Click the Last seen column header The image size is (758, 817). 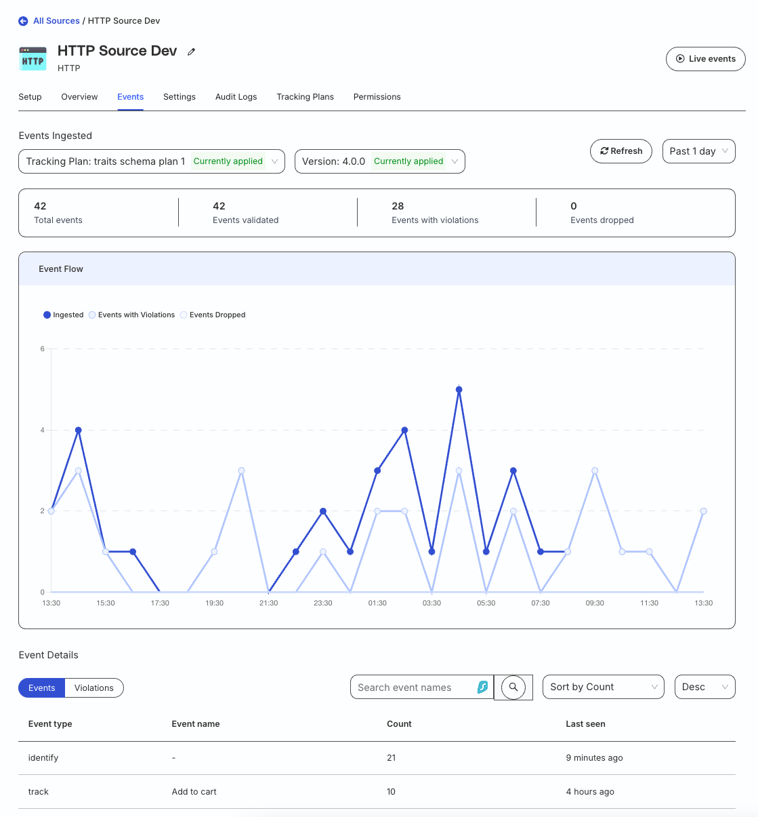(586, 724)
